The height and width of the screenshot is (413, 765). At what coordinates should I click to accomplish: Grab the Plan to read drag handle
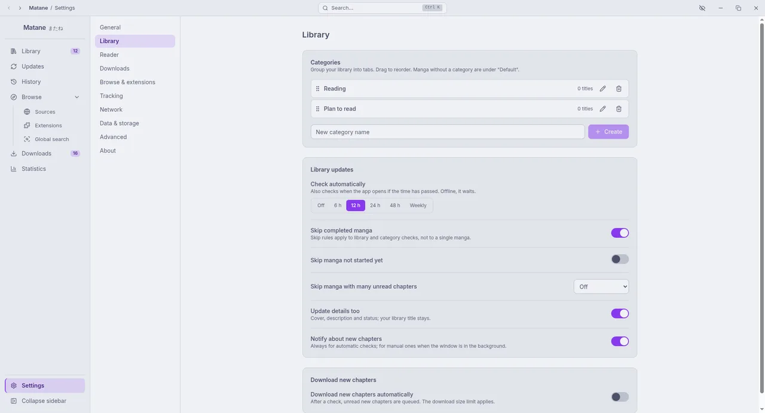click(x=317, y=109)
